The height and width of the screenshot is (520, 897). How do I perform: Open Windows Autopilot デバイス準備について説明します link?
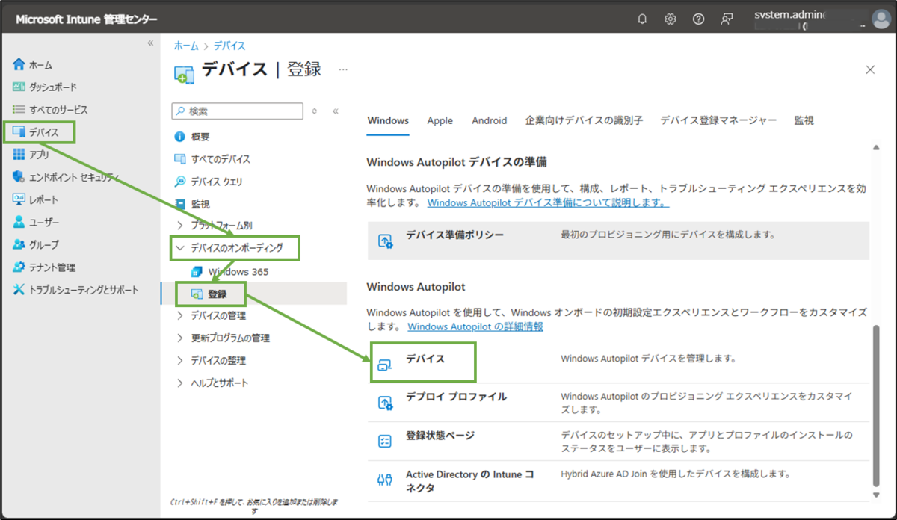(x=548, y=202)
